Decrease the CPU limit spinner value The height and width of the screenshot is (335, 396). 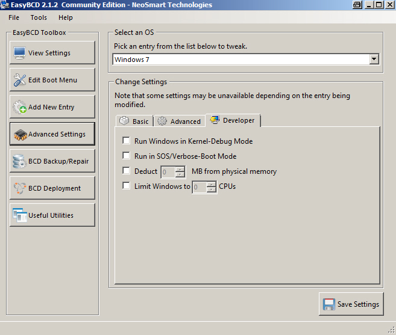[211, 190]
